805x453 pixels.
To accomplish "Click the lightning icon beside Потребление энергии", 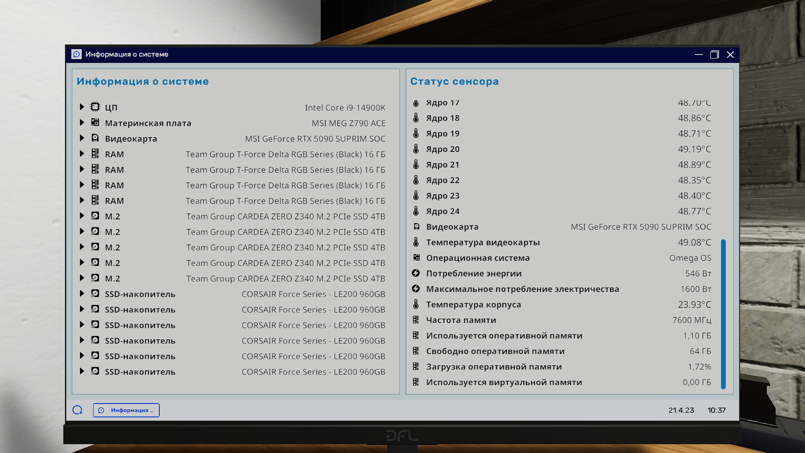I will click(x=416, y=273).
